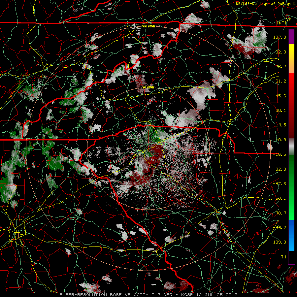Click the 30.1 scale value

[281, 110]
